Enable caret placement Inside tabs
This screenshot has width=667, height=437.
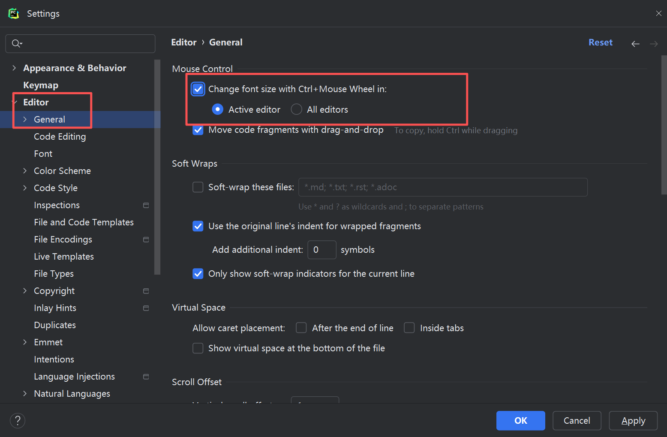pyautogui.click(x=409, y=328)
